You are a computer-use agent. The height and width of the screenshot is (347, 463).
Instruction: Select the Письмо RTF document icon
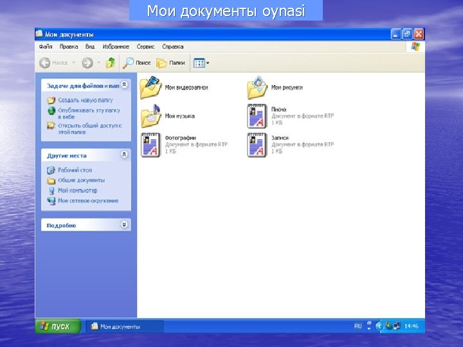tap(257, 116)
